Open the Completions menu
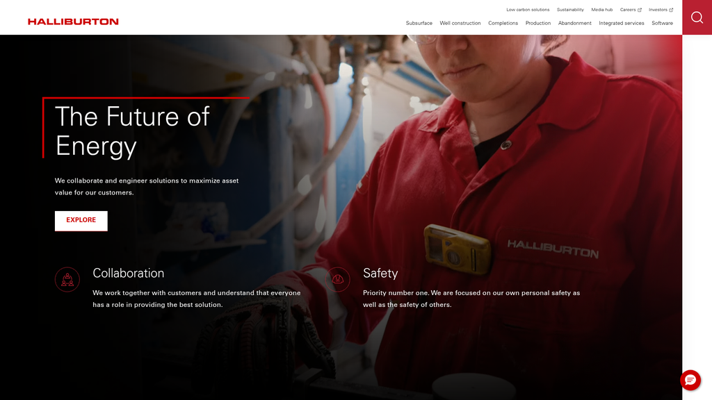Viewport: 712px width, 400px height. [503, 23]
